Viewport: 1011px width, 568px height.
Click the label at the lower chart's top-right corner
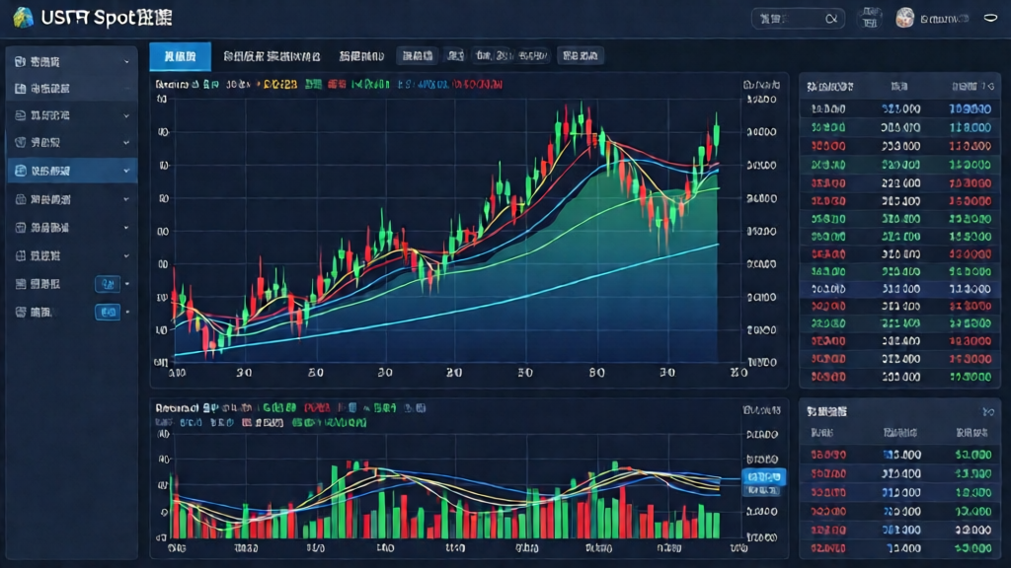point(761,410)
